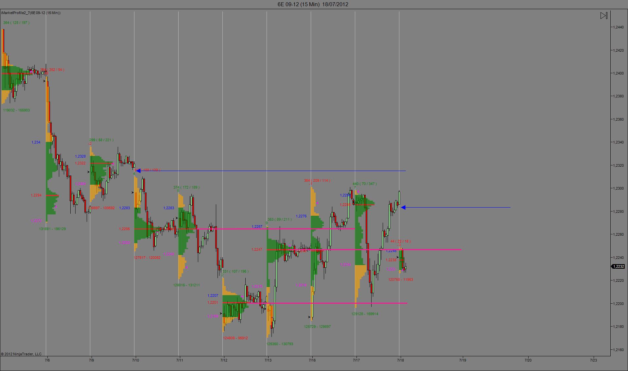Click the scroll-to-last-bar arrow icon
This screenshot has width=628, height=371.
(604, 16)
